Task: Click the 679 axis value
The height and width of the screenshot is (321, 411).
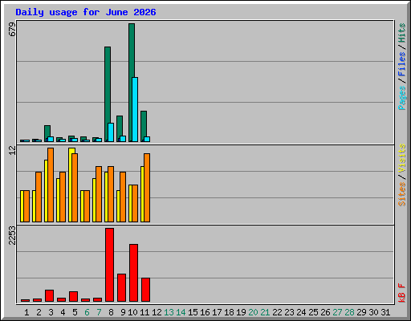Action: click(12, 30)
